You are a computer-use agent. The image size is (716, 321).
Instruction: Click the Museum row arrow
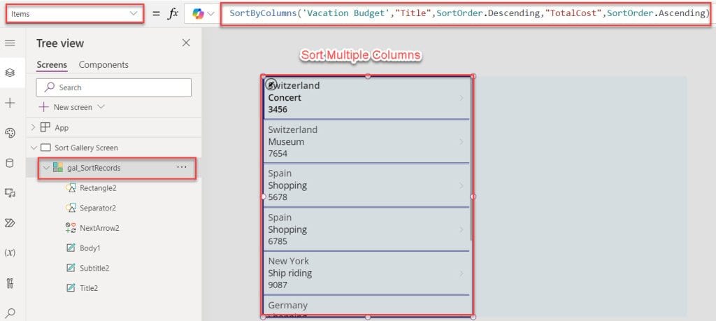click(x=461, y=142)
